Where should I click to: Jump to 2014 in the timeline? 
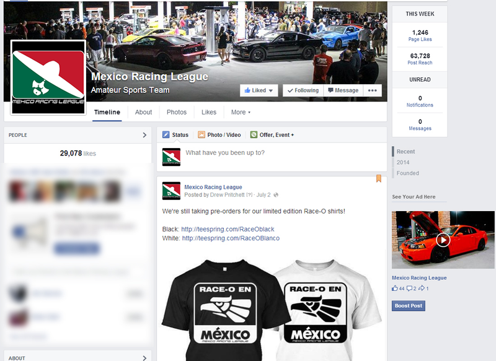click(402, 162)
